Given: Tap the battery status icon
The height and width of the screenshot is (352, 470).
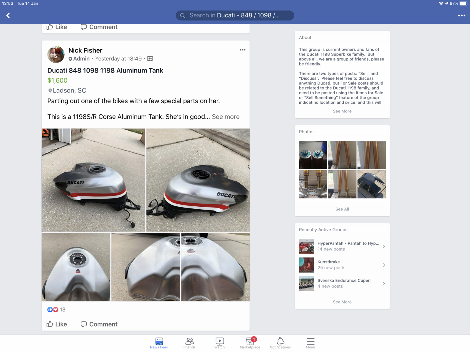Looking at the screenshot, I should click(x=463, y=4).
